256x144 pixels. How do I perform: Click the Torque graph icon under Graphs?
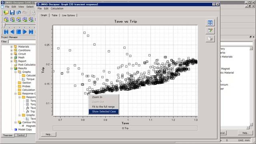24,79
